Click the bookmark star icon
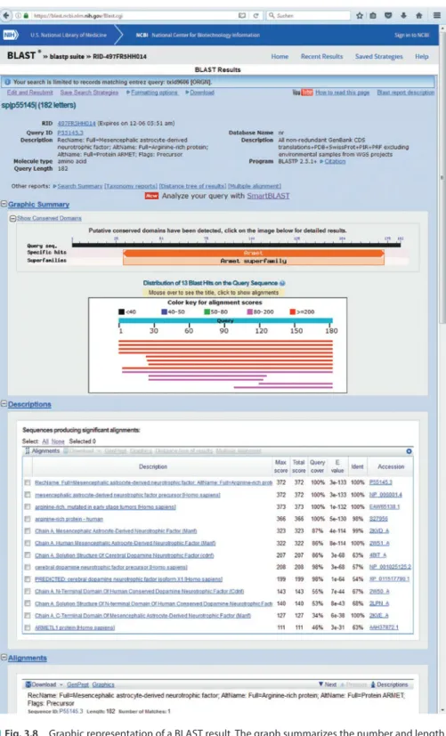This screenshot has width=446, height=736. click(x=360, y=15)
